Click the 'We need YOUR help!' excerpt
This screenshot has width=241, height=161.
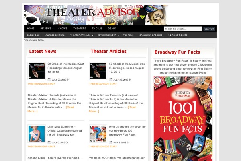point(117,159)
